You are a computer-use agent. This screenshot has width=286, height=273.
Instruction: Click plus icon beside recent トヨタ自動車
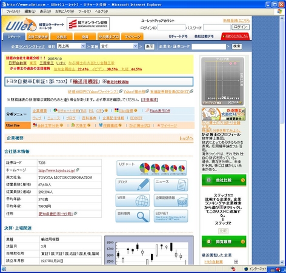pos(236,261)
